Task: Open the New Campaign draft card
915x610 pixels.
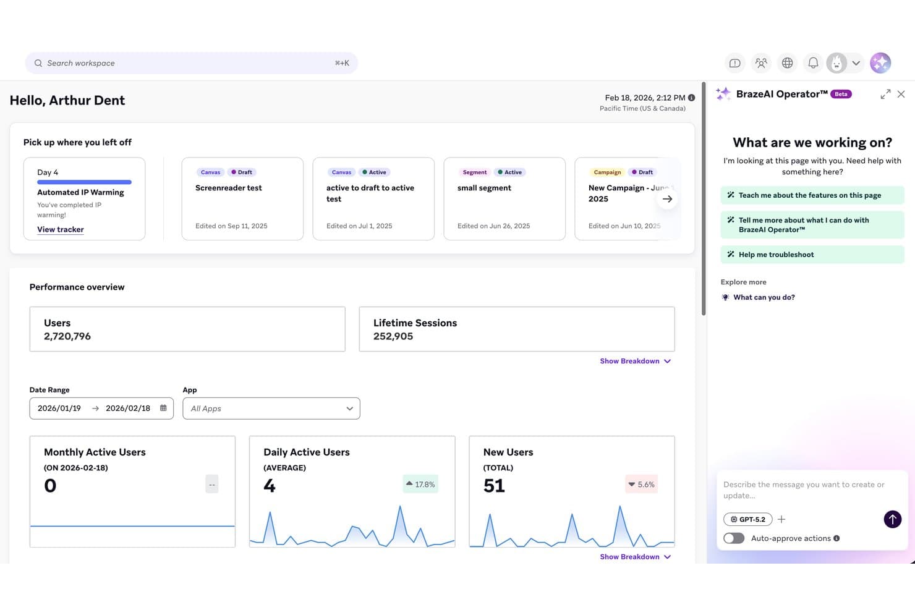Action: tap(628, 198)
